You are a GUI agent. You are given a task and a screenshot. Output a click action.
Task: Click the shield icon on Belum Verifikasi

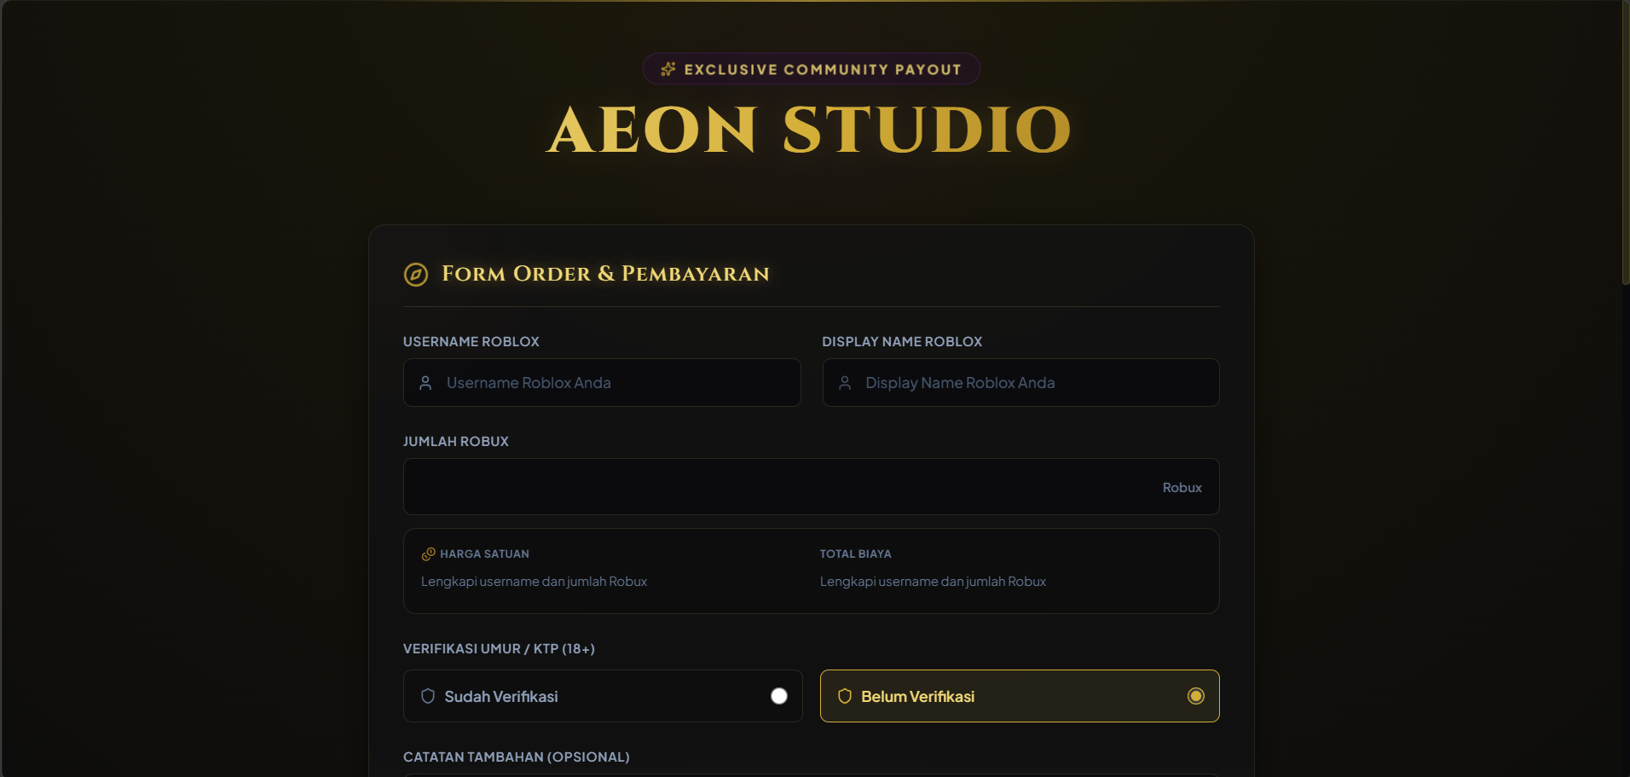[845, 696]
